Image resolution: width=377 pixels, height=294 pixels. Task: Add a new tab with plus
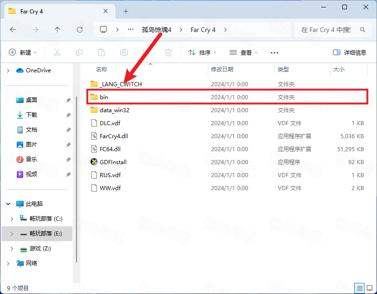point(126,11)
